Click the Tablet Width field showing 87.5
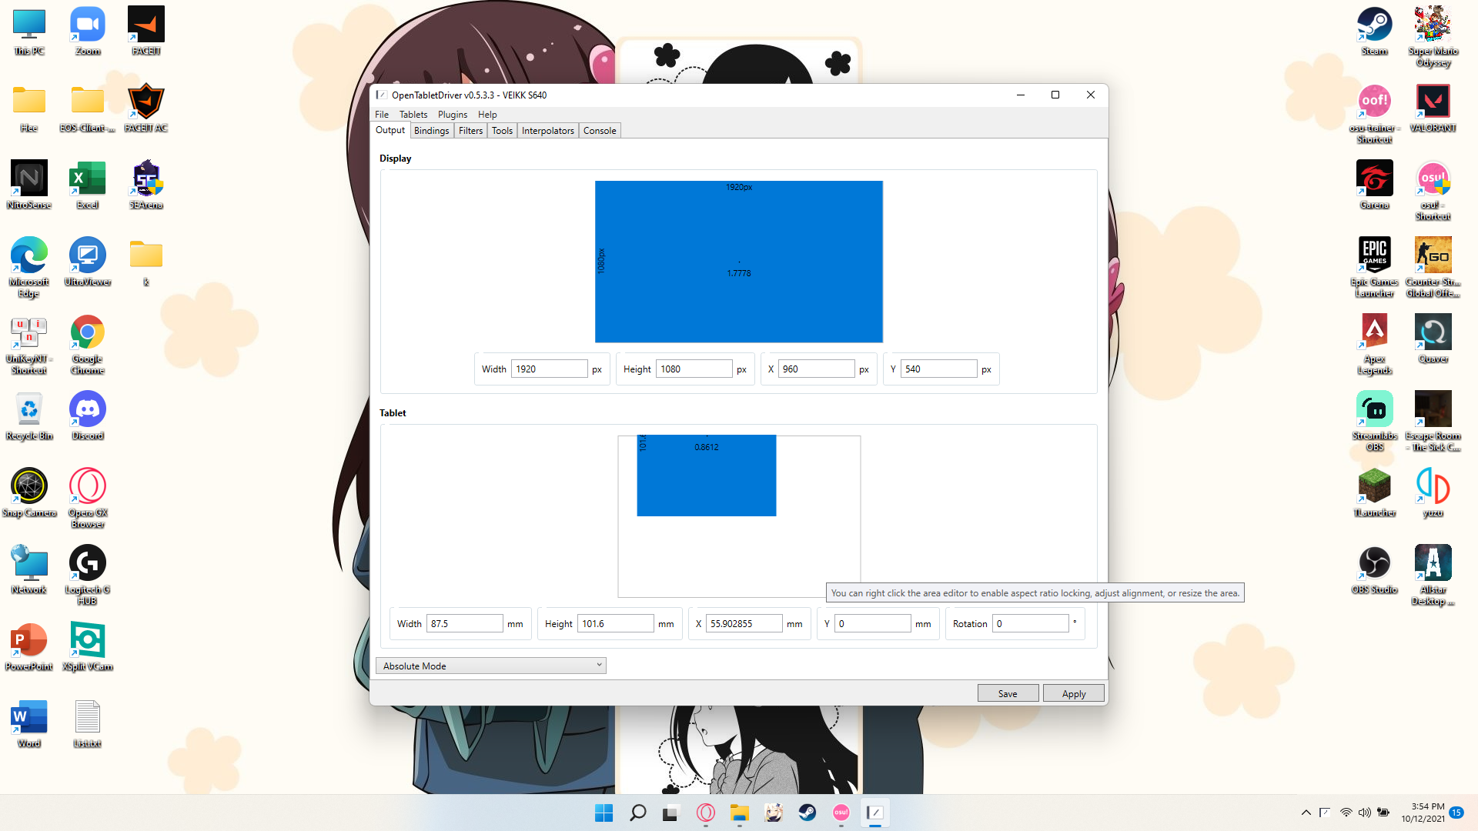 465,624
